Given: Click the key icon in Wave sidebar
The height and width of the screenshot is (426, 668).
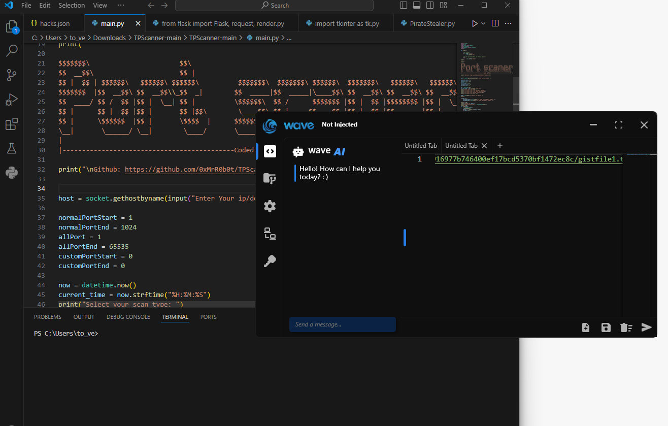Looking at the screenshot, I should point(270,261).
